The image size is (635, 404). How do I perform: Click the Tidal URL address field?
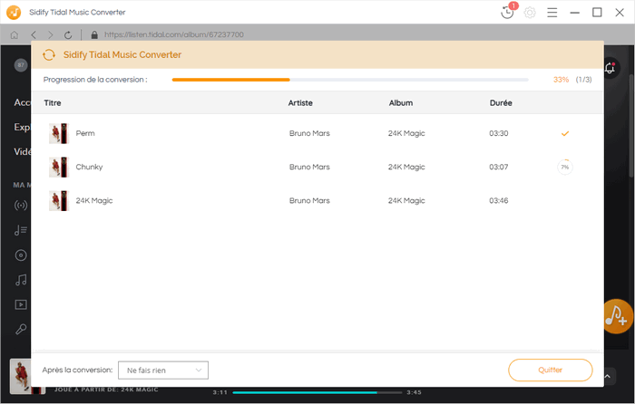[272, 34]
